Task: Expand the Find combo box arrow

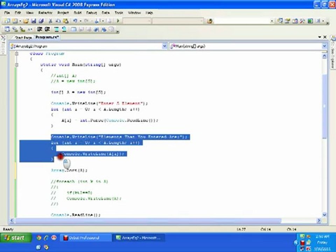Action: (x=272, y=21)
